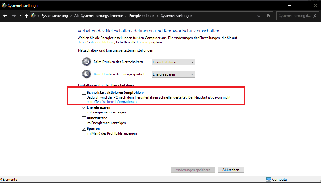The height and width of the screenshot is (183, 321).
Task: Close the Systemeinstellungen window
Action: click(x=316, y=5)
